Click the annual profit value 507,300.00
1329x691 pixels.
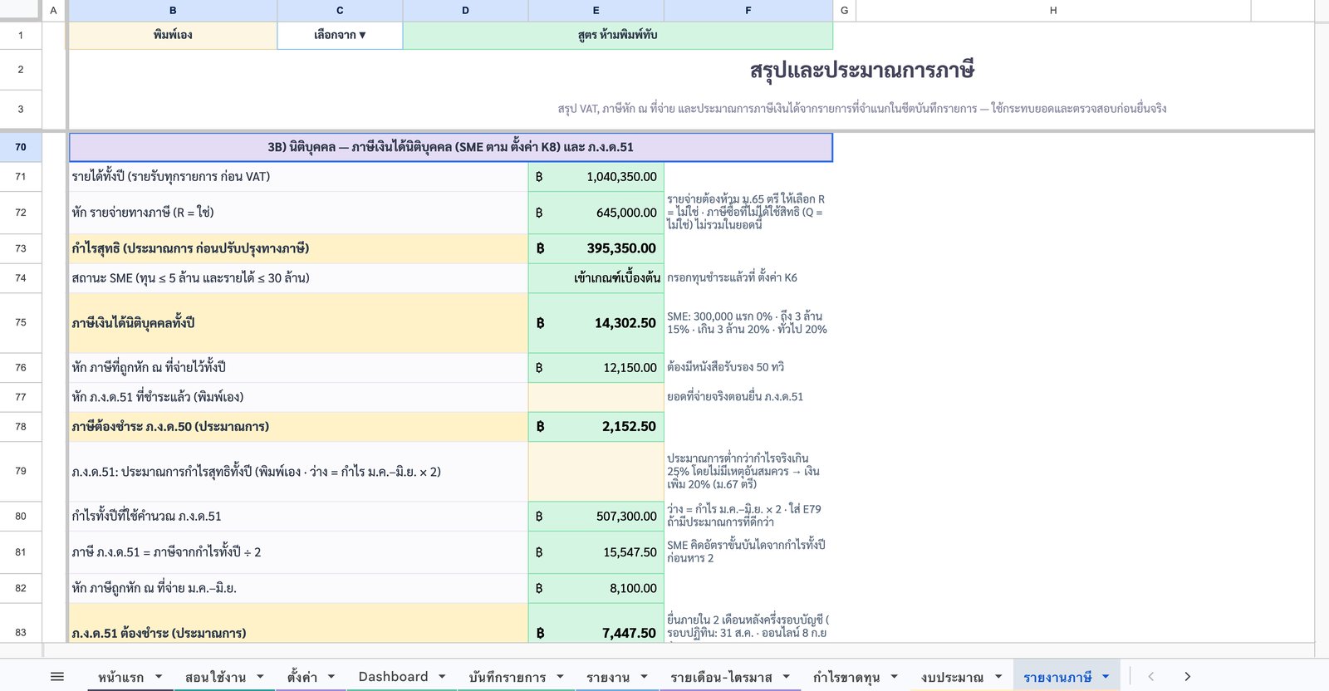click(x=596, y=517)
